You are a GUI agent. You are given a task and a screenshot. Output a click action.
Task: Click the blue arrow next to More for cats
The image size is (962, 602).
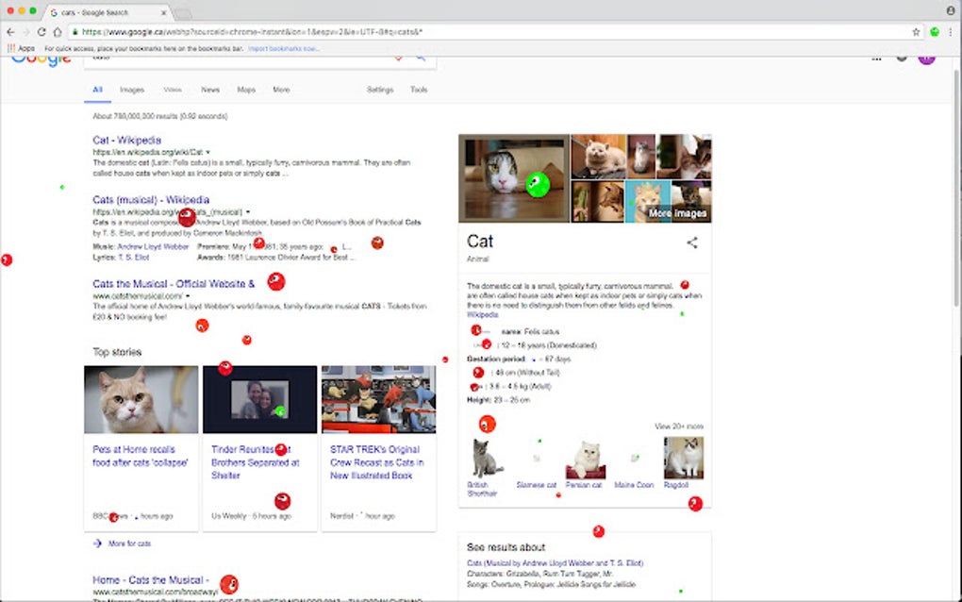[96, 543]
